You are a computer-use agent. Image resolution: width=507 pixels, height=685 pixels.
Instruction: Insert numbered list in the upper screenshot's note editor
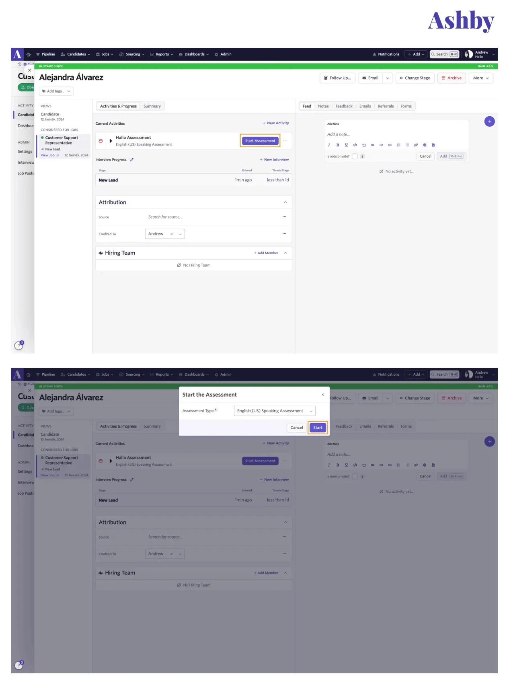coord(399,145)
